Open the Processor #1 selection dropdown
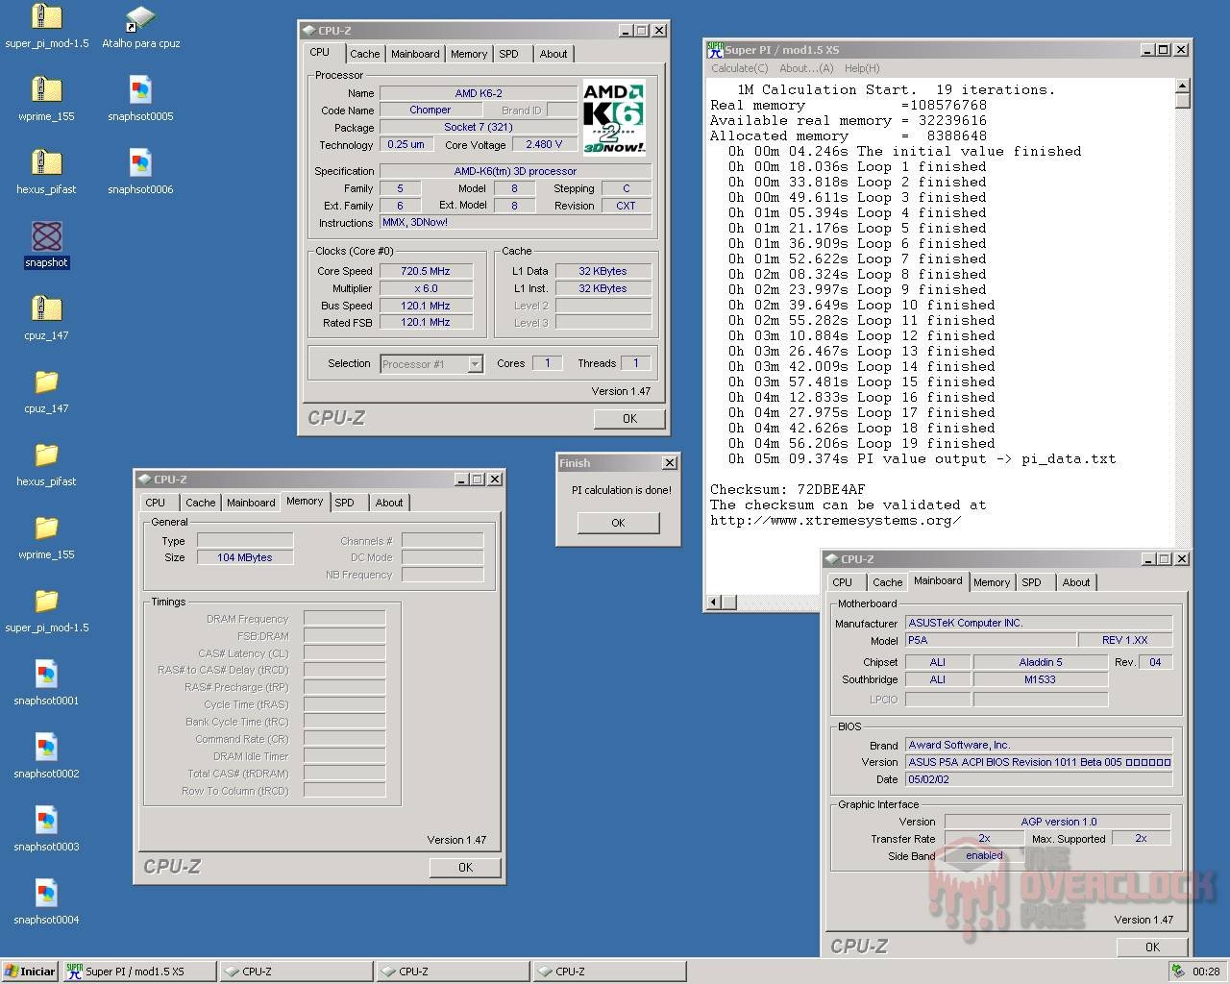The height and width of the screenshot is (984, 1230). pos(475,363)
